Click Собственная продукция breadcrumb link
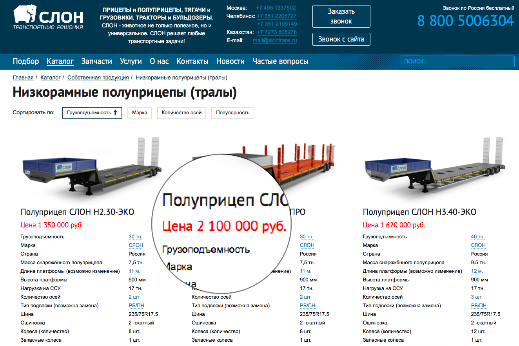This screenshot has height=346, width=519. pos(98,77)
